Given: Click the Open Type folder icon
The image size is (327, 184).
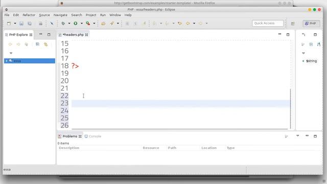Looking at the screenshot, I should click(103, 24).
